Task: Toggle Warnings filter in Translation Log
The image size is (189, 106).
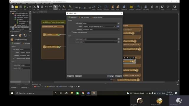Action: click(x=51, y=87)
